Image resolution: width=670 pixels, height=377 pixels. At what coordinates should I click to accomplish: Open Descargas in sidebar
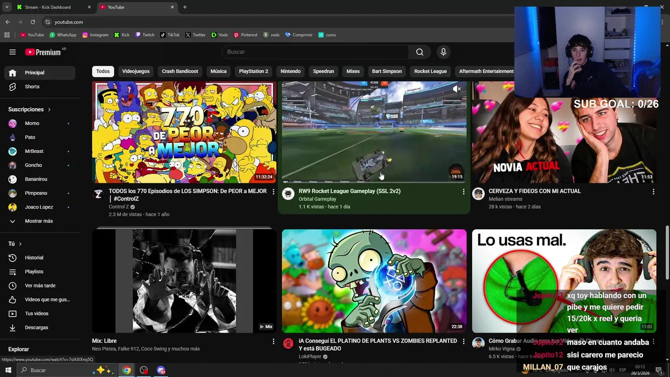(40, 327)
